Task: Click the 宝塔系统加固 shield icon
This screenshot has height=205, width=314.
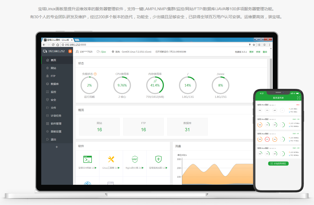Action: click(x=158, y=159)
